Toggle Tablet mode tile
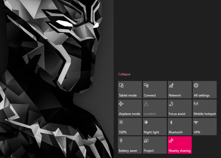Screen dimensions: 221x158 [x=130, y=90]
